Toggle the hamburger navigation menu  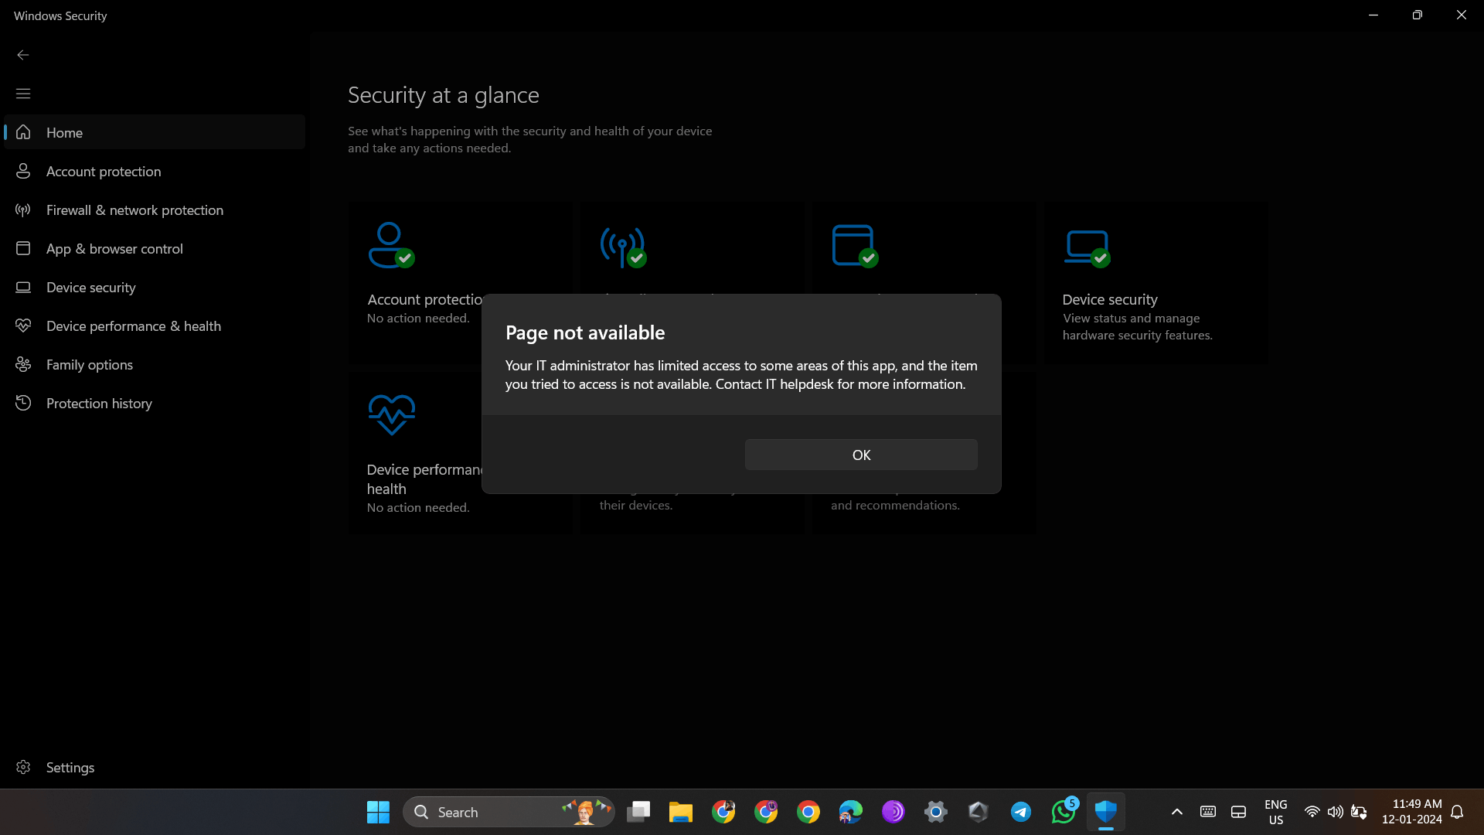click(x=23, y=94)
